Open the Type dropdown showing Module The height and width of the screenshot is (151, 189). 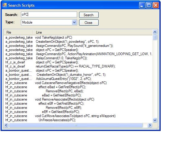tap(74, 22)
